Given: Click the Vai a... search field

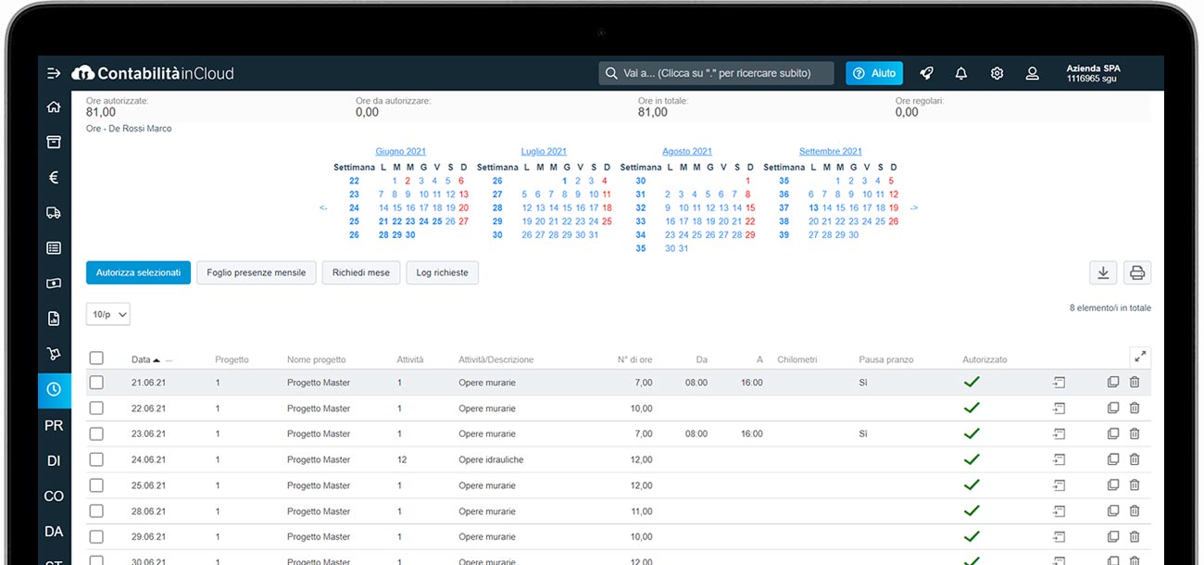Looking at the screenshot, I should click(716, 73).
